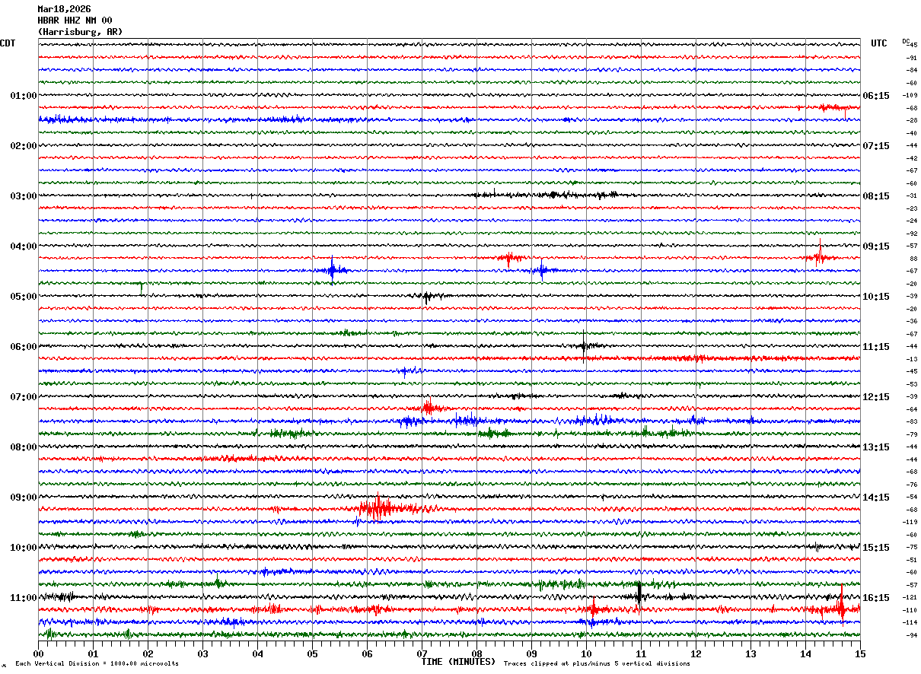The width and height of the screenshot is (921, 674).
Task: Click the DC offset value -92
Action: coord(911,234)
